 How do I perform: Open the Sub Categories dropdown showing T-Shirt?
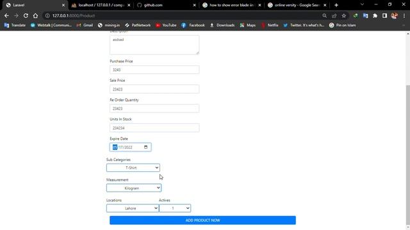click(133, 167)
